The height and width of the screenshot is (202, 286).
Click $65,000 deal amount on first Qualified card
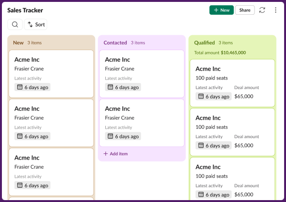[244, 96]
